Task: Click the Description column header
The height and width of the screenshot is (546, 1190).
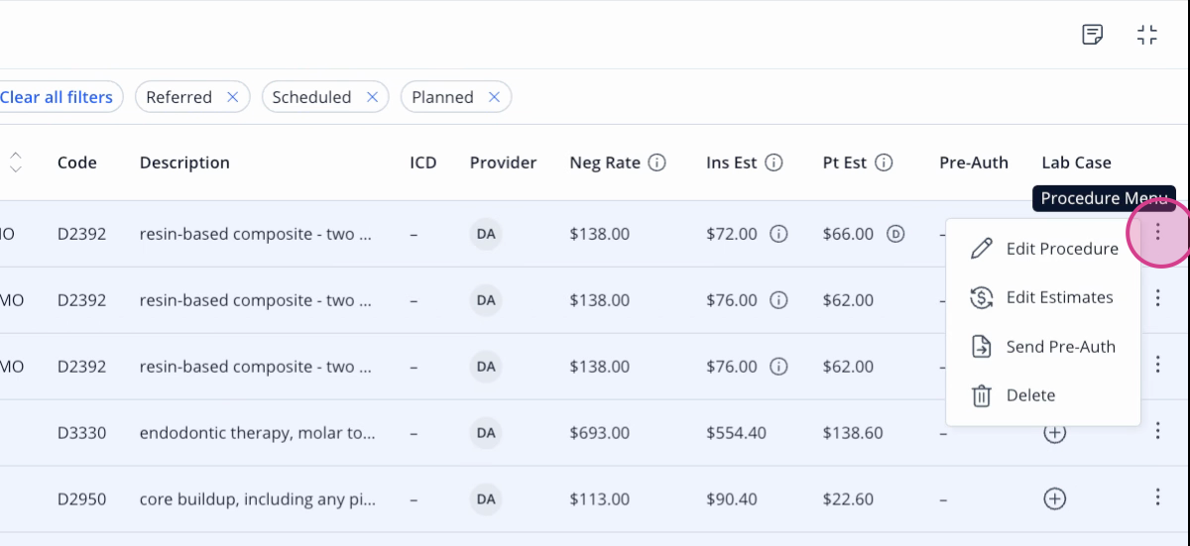Action: pos(184,163)
